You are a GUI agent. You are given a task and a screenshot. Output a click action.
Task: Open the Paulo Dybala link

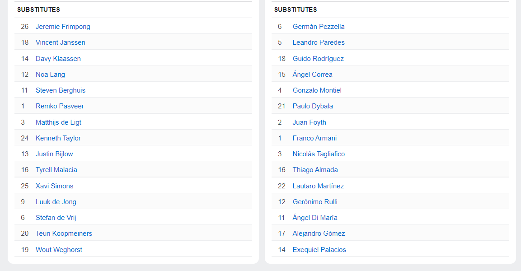point(313,106)
